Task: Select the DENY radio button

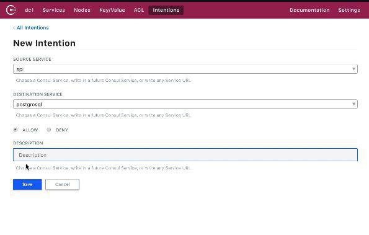Action: [x=49, y=130]
